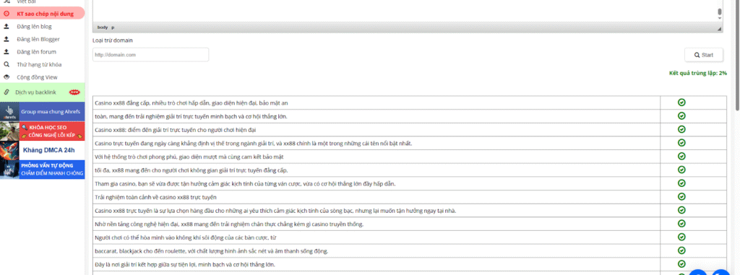The width and height of the screenshot is (740, 275).
Task: Select the p element in editor path bar
Action: 113,27
